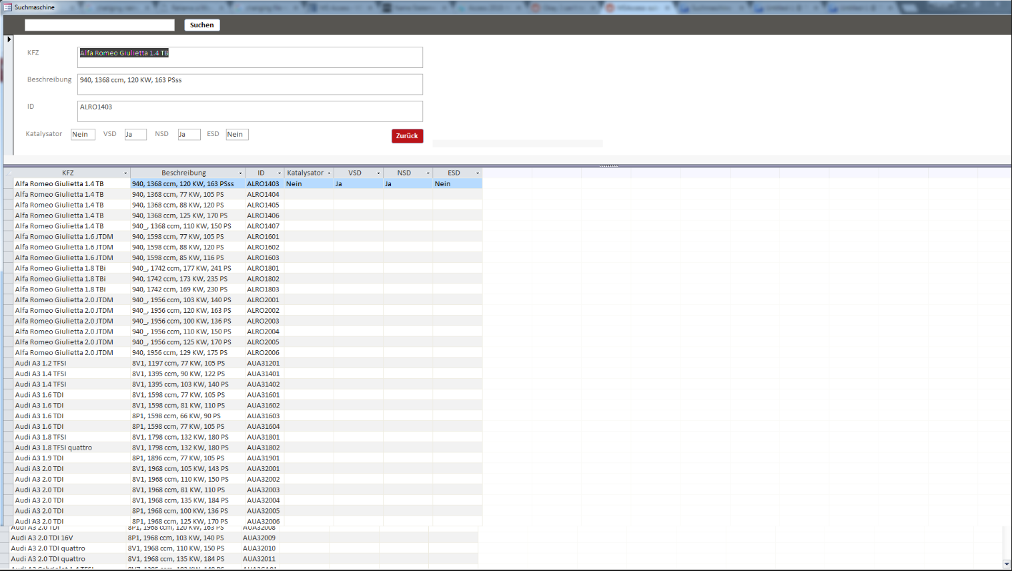Click the ESD cell "Nein" in the selected table row
This screenshot has height=571, width=1012.
[458, 184]
